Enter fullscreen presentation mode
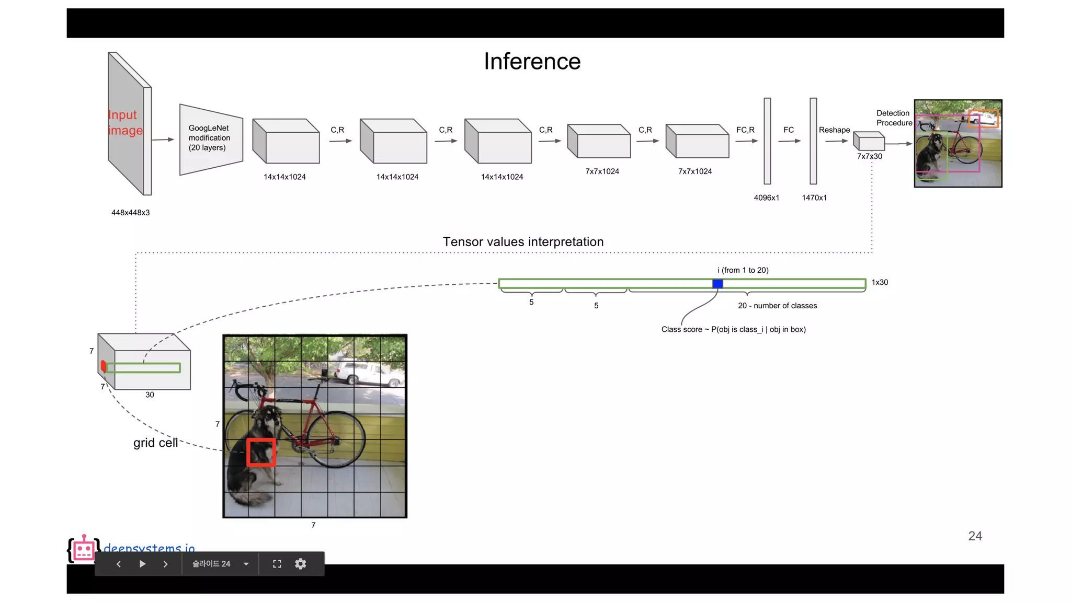Viewport: 1071px width, 602px height. click(x=277, y=564)
